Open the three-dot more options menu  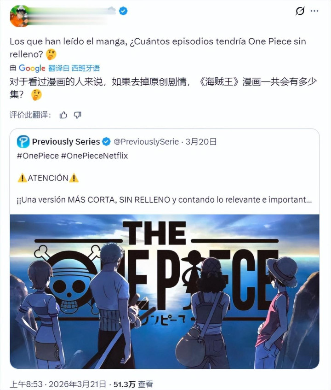314,11
